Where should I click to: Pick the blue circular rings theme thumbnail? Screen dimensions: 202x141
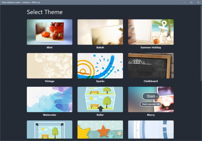151,130
